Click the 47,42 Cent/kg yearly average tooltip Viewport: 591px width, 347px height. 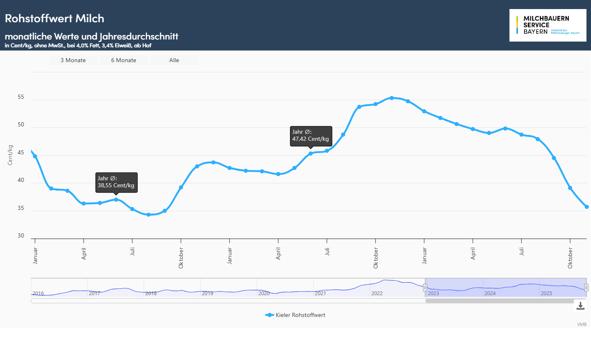click(311, 135)
